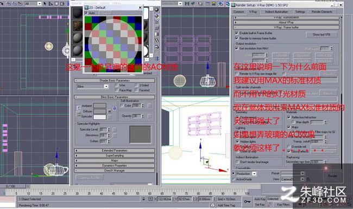Click the selection lock icon in status bar
Image resolution: width=353 pixels, height=209 pixels.
click(143, 199)
